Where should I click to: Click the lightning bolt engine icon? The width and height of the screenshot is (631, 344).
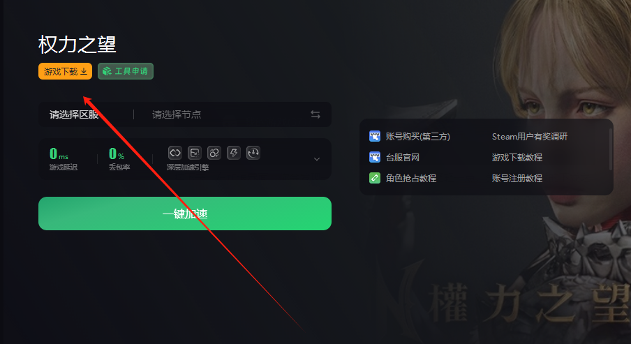(x=234, y=153)
